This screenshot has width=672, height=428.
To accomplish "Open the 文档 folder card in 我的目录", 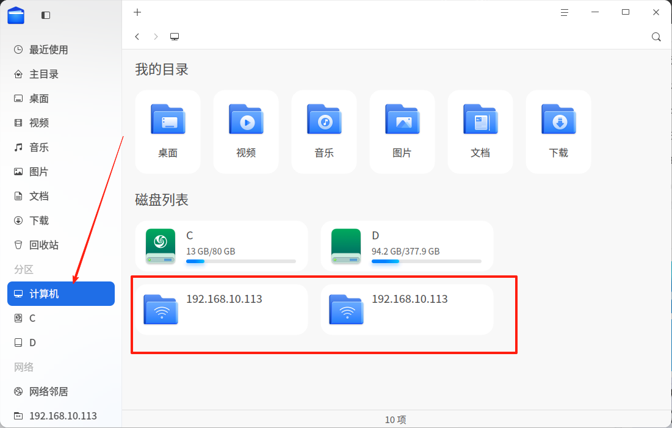I will (480, 132).
